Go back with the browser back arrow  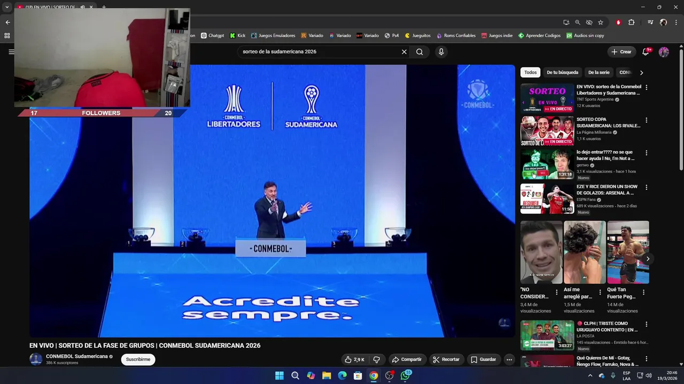(7, 22)
